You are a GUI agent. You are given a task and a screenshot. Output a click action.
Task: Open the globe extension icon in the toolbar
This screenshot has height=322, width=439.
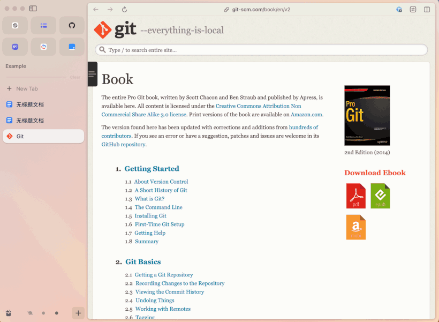[399, 10]
